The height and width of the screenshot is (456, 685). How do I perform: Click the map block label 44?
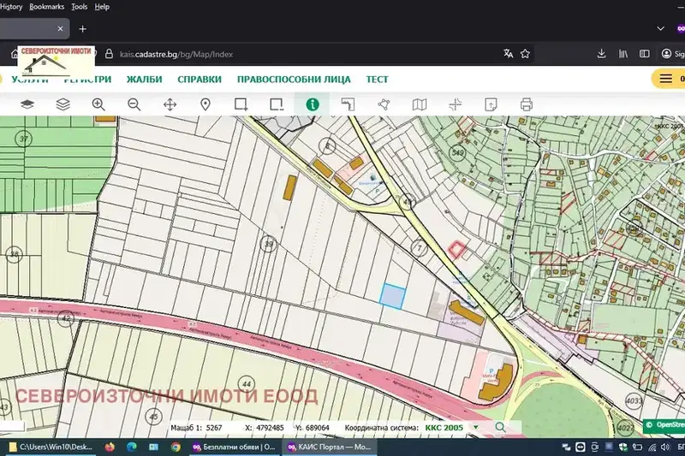[x=247, y=384]
